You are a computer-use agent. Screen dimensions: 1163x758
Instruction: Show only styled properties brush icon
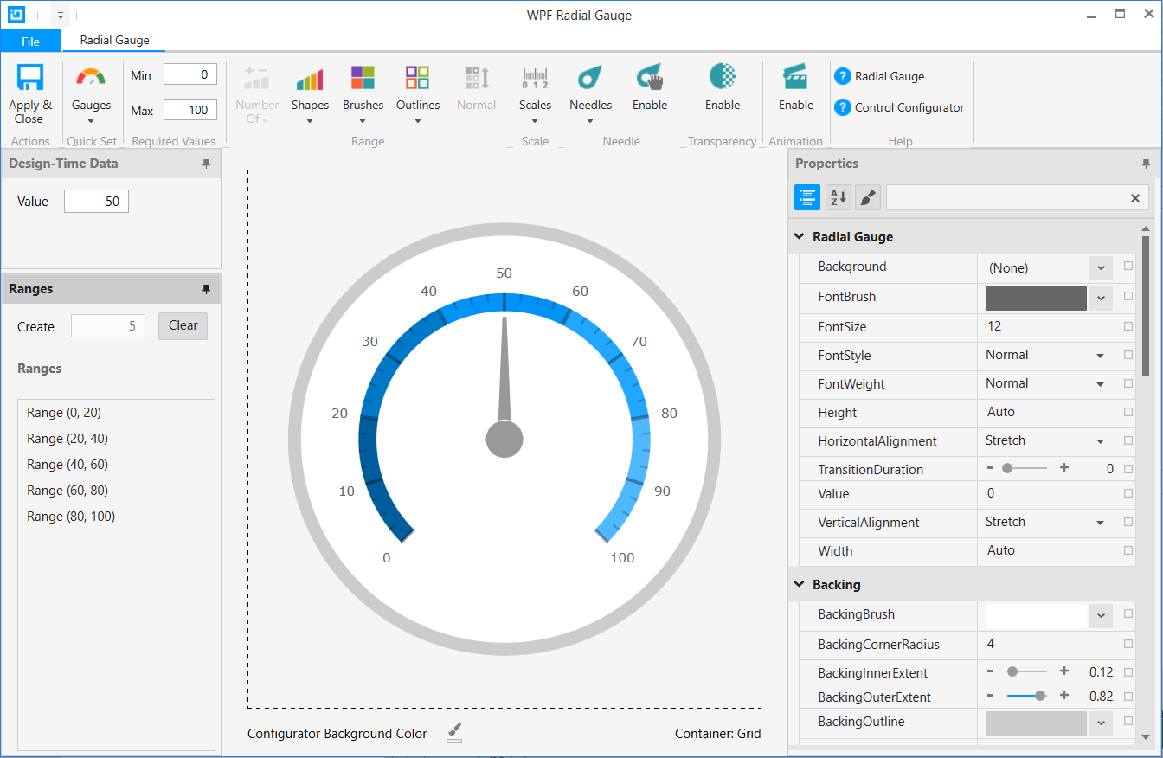click(868, 197)
